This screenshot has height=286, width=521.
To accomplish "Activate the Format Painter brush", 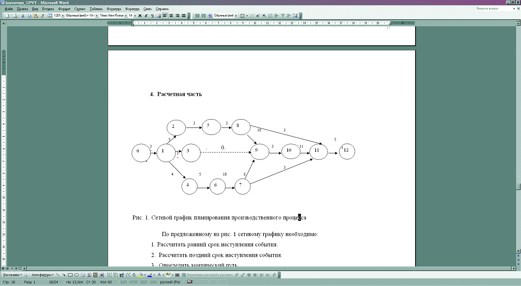I will point(42,16).
